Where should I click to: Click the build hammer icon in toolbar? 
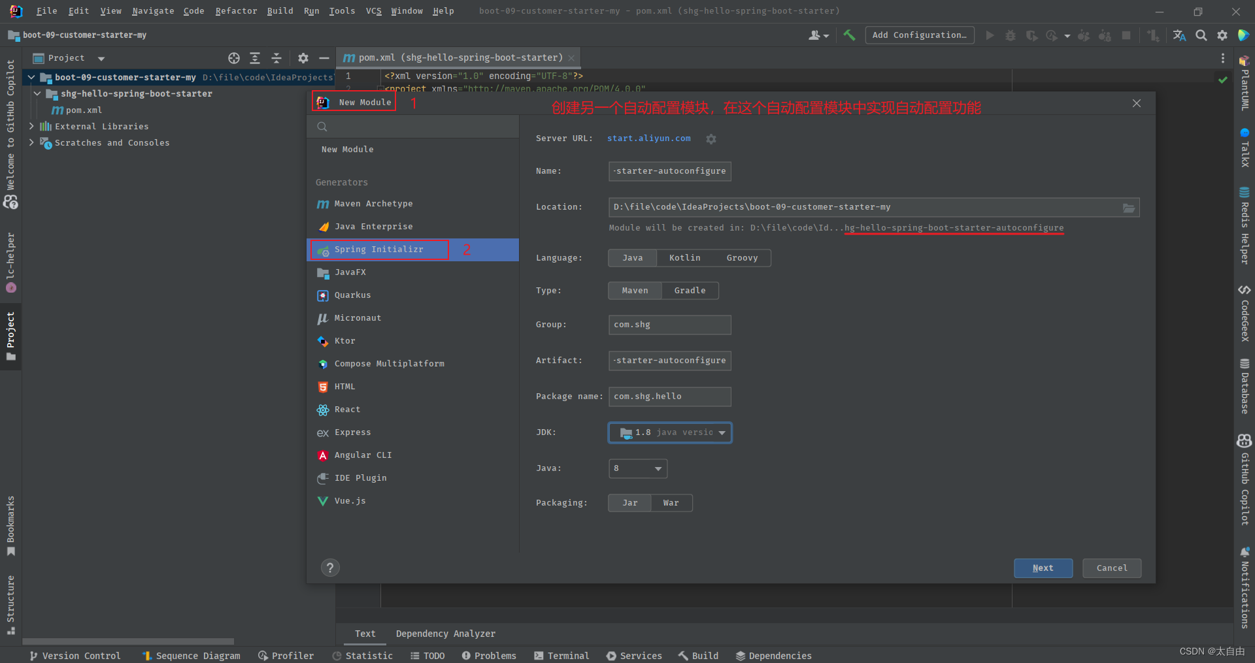coord(849,35)
